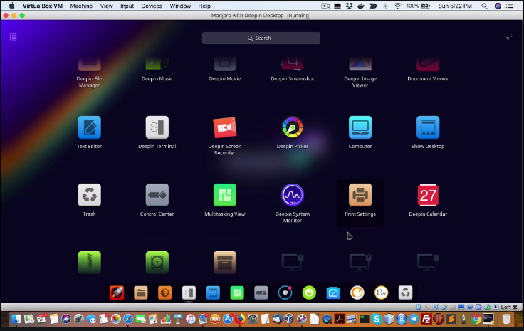Launch iTunes from the macOS Dock
The height and width of the screenshot is (331, 524).
pyautogui.click(x=191, y=319)
